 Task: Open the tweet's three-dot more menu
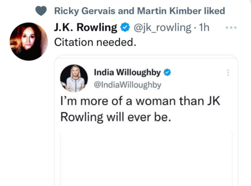click(231, 28)
